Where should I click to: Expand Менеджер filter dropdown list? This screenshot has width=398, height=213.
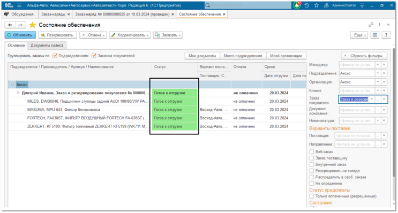378,65
